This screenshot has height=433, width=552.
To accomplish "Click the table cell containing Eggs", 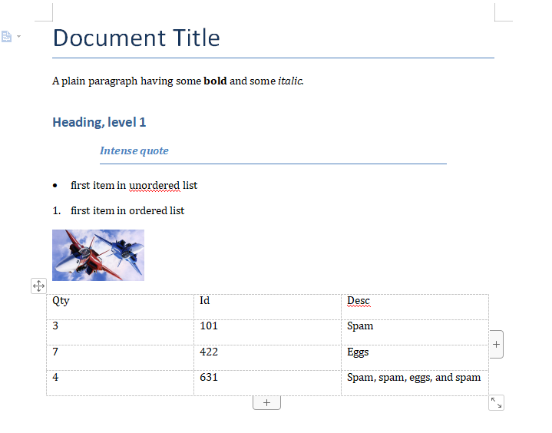I will [x=415, y=358].
